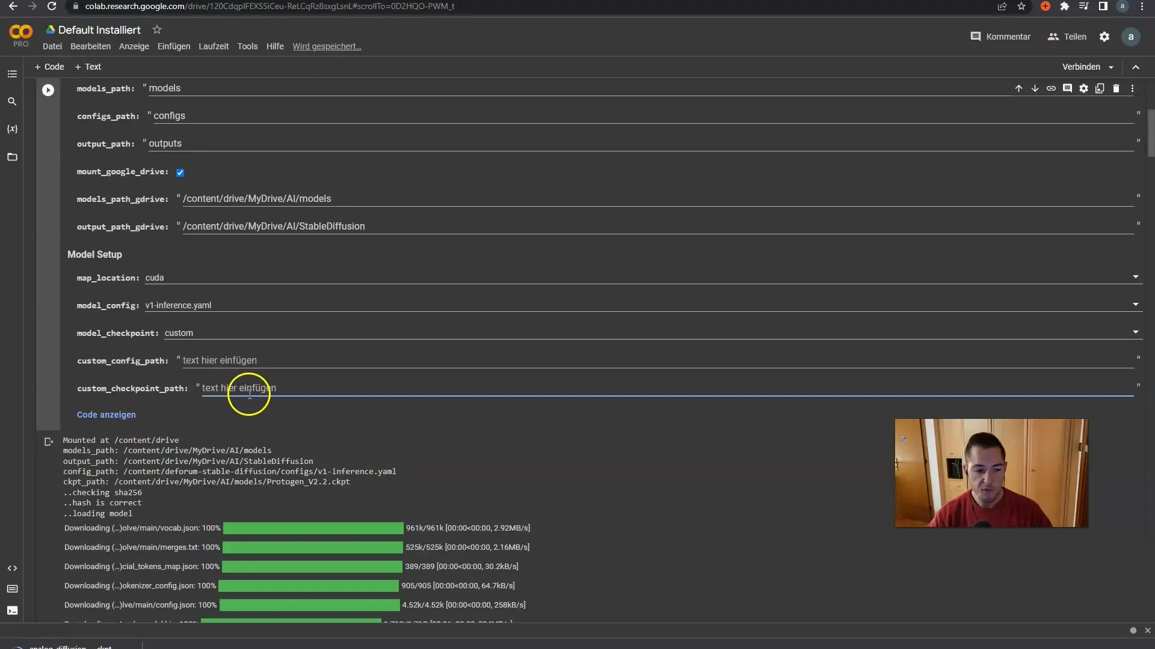Screen dimensions: 1155x649
Task: Open Einfügen menu
Action: coord(174,46)
